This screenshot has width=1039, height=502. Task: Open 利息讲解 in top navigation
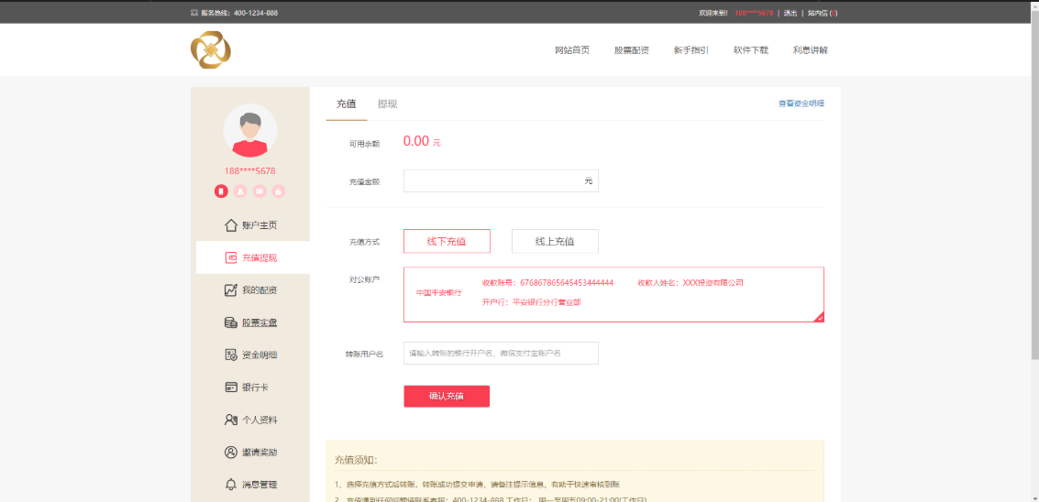[x=811, y=50]
